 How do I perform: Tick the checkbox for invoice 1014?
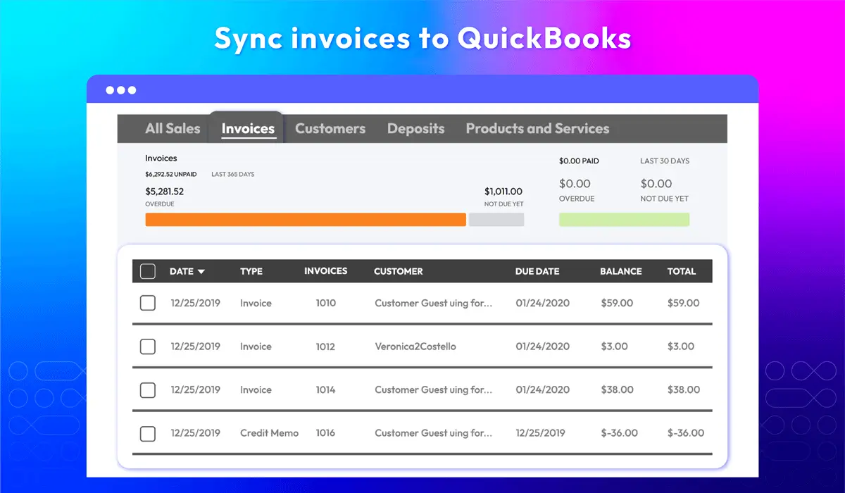148,390
